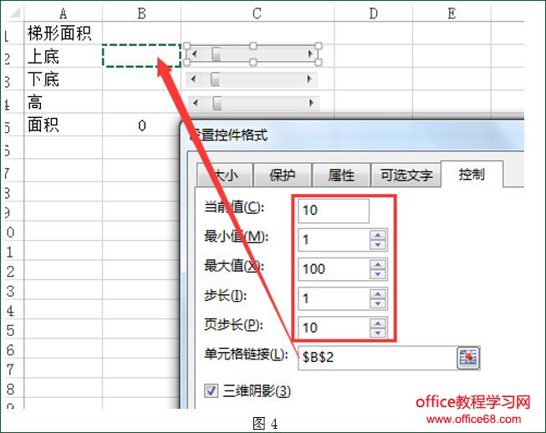The height and width of the screenshot is (433, 546).
Task: Toggle the 三维阴影 checkbox
Action: pos(211,390)
